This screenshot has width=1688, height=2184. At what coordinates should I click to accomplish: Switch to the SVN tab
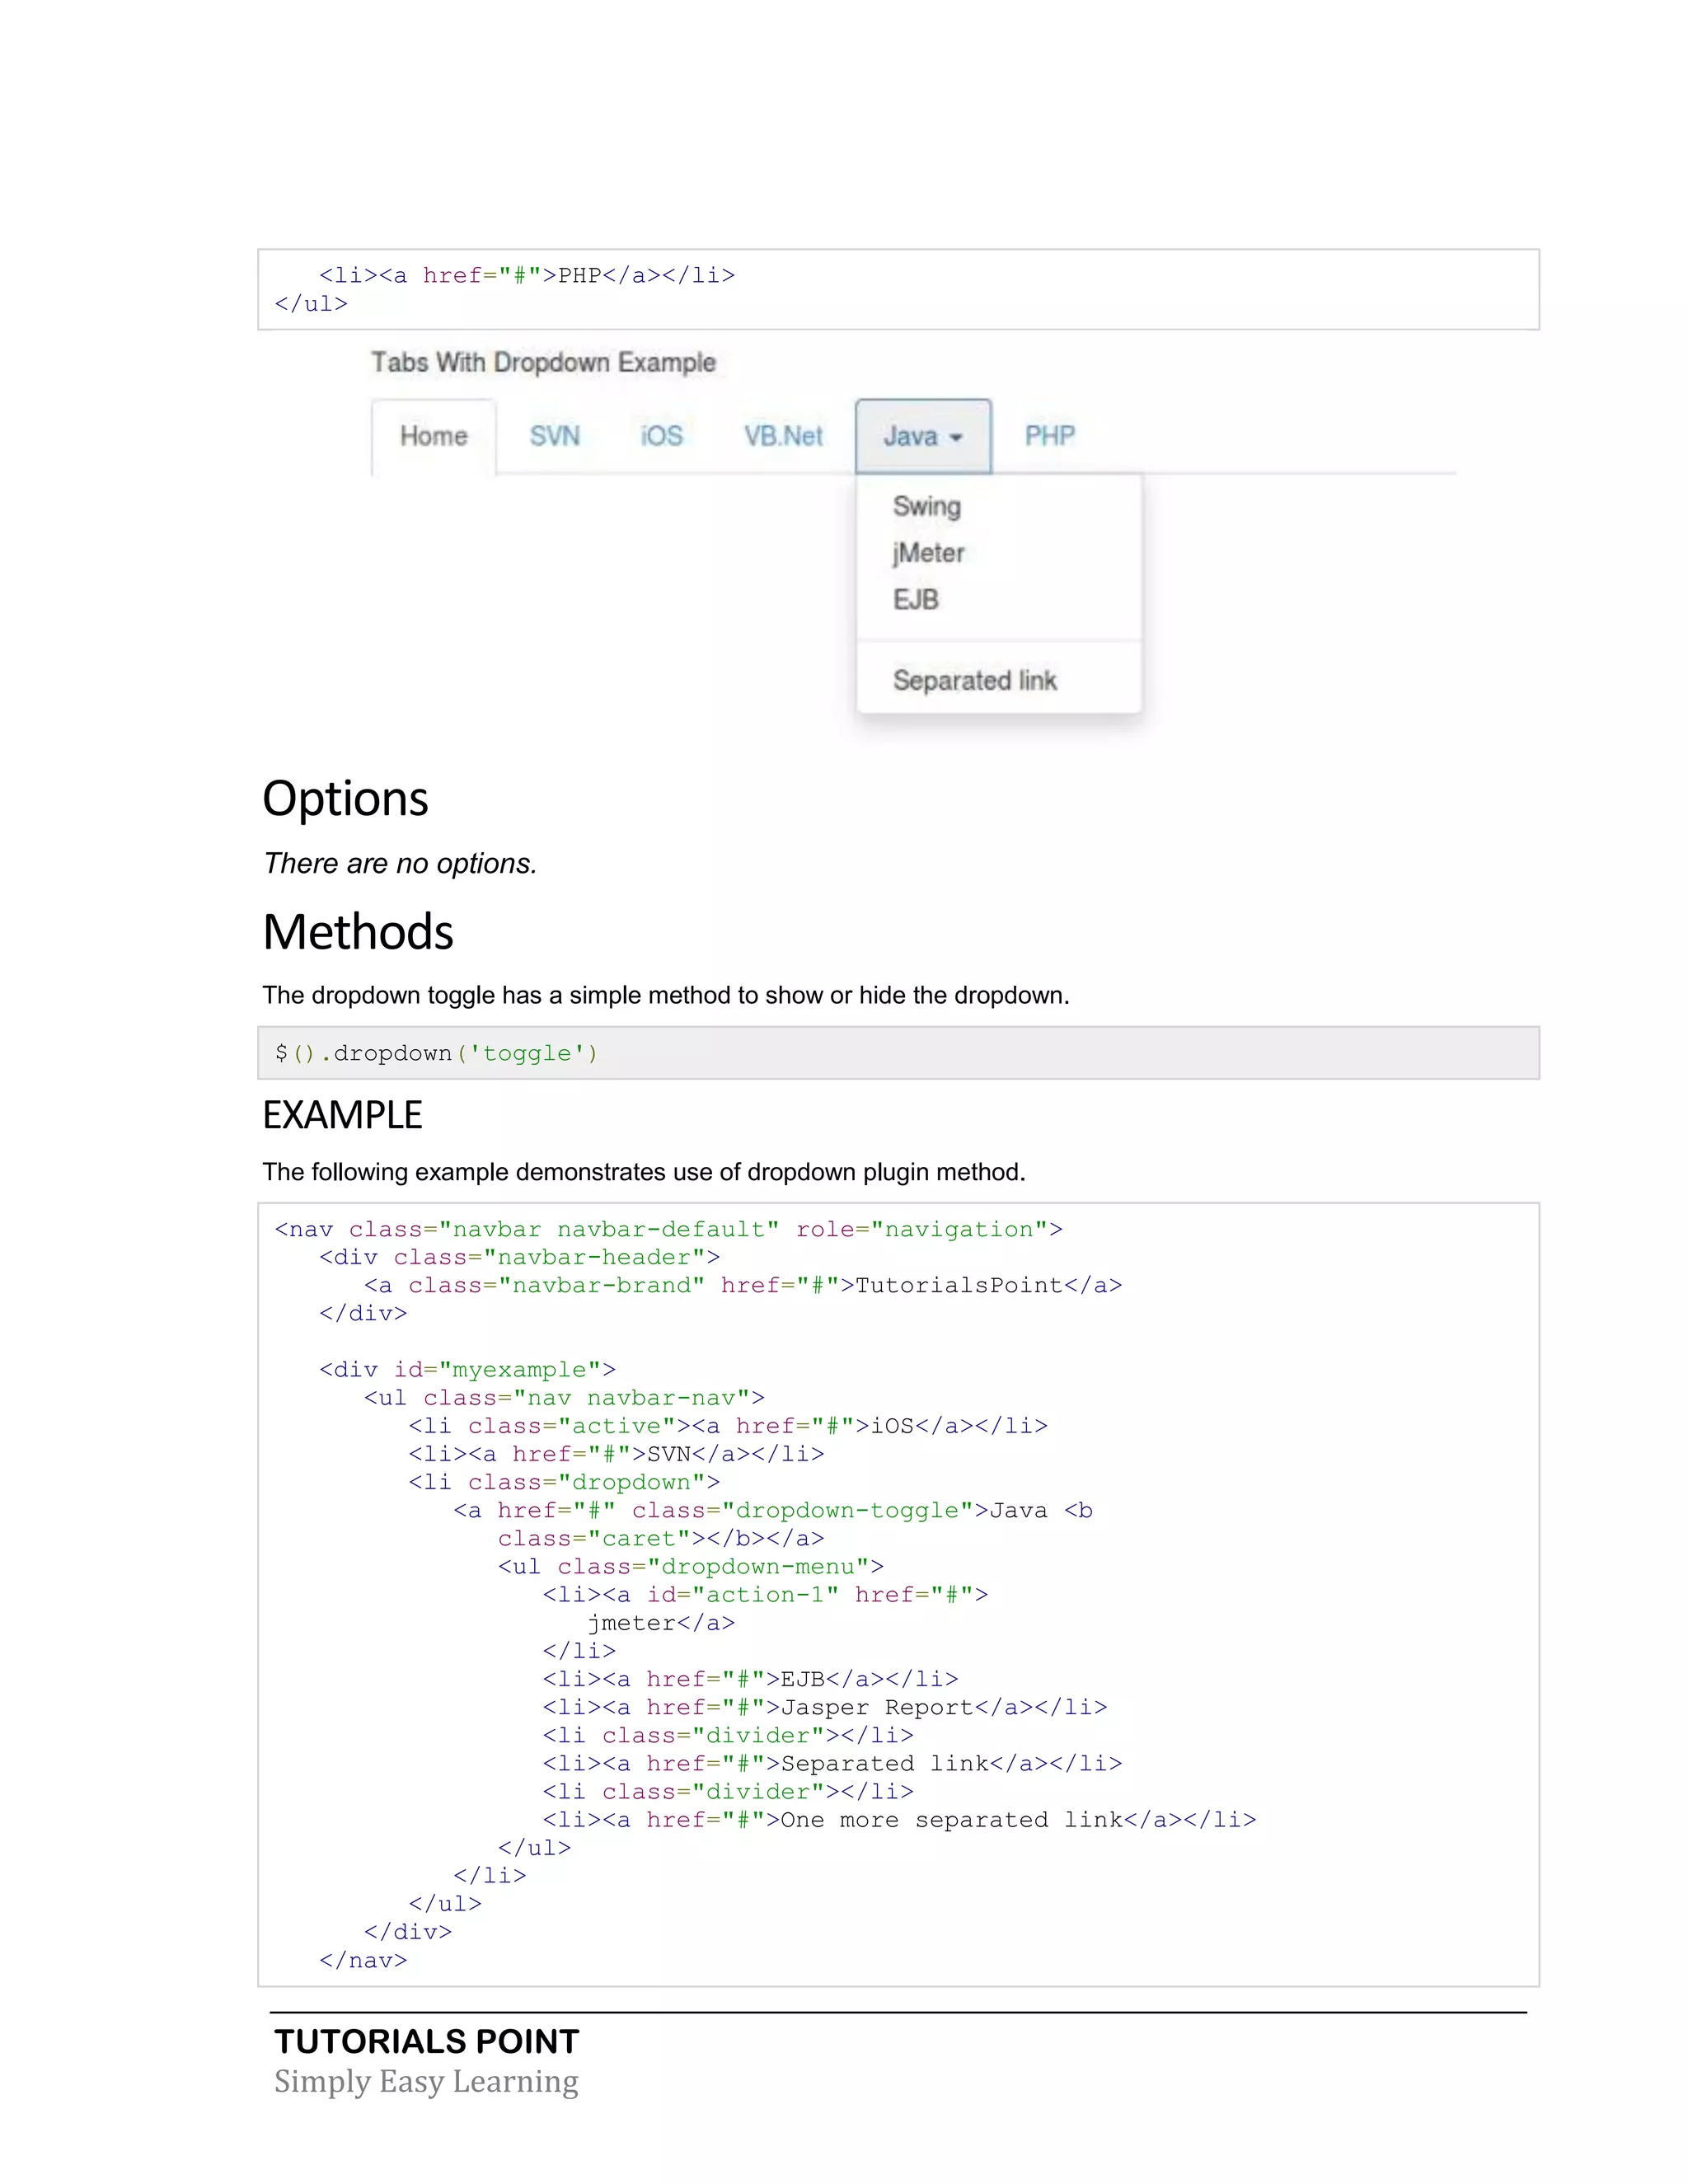point(554,436)
